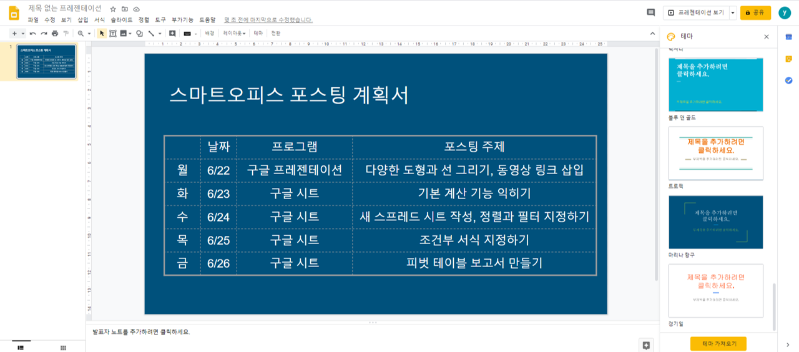
Task: Open 보기 menu
Action: [x=66, y=20]
